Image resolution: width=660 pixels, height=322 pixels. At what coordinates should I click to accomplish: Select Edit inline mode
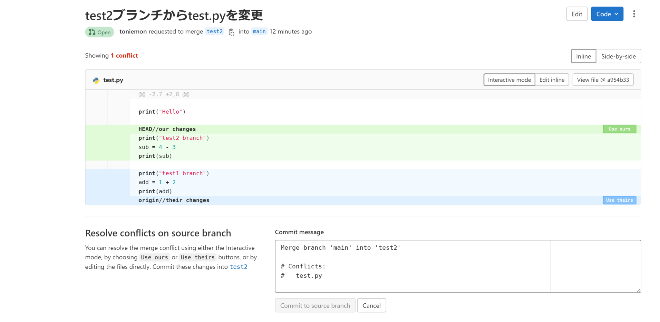point(552,79)
